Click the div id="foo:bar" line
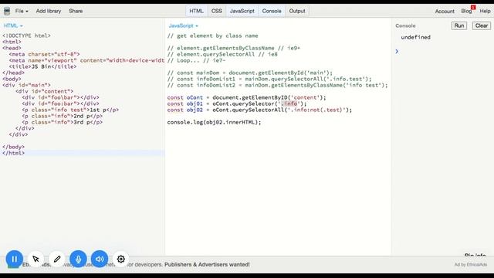This screenshot has height=278, width=494. pos(60,103)
